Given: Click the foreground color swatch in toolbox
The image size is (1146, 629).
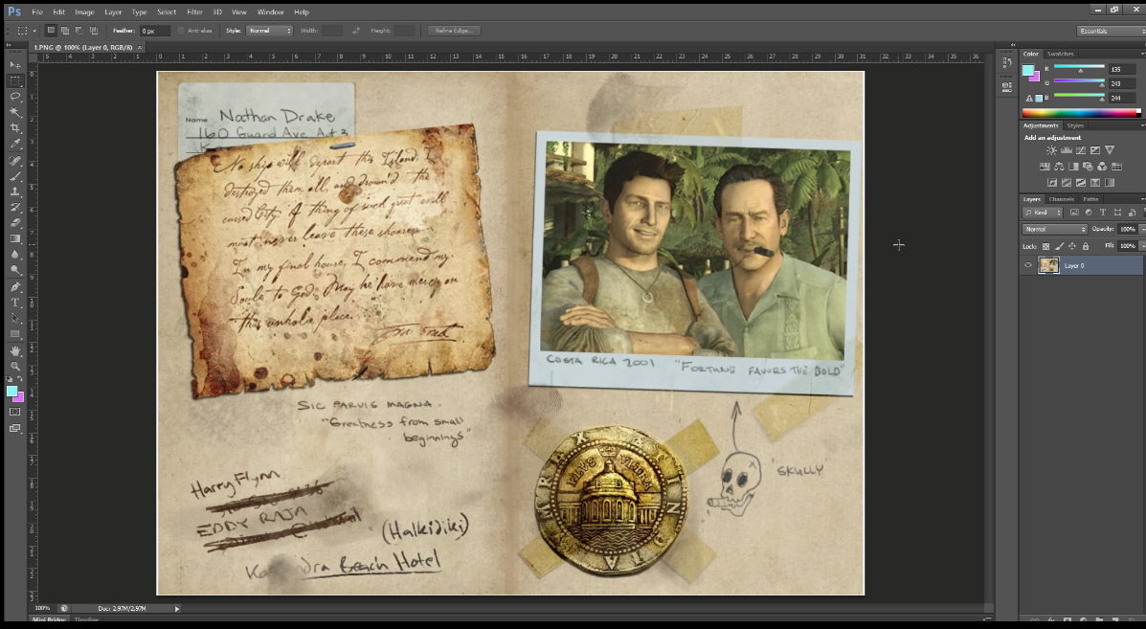Looking at the screenshot, I should pos(11,392).
